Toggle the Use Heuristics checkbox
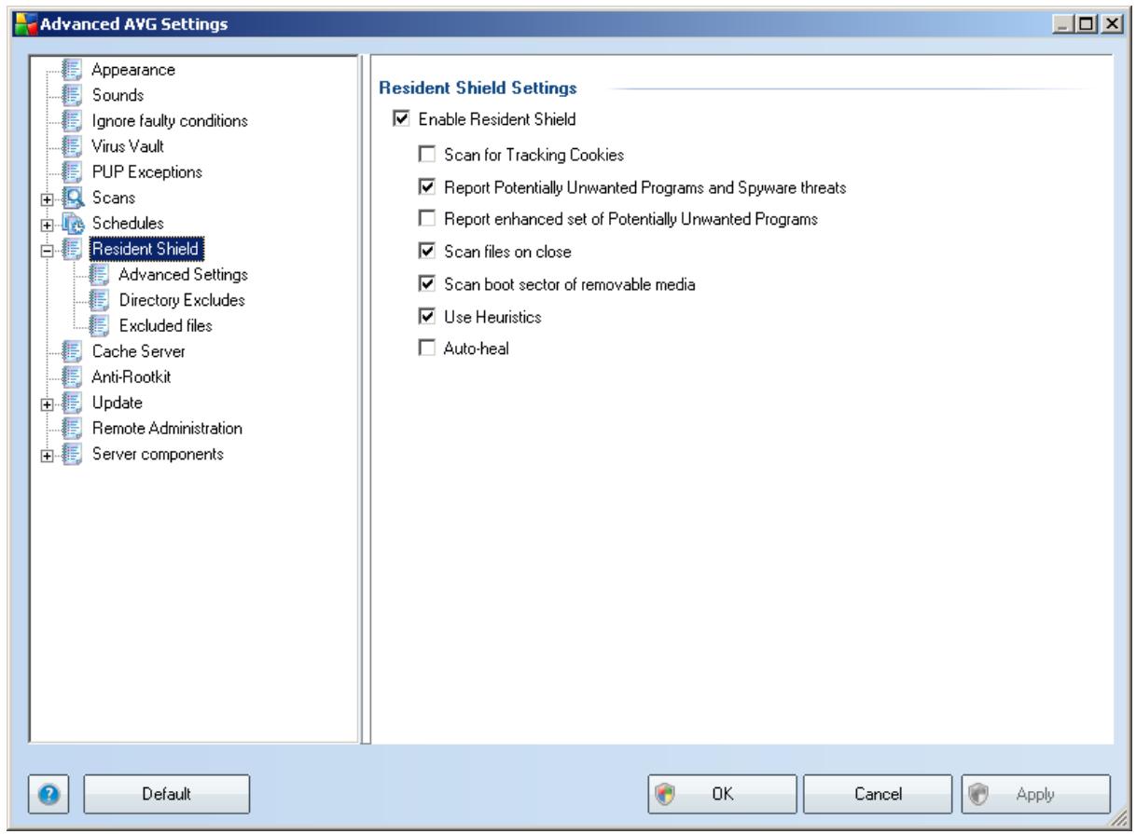Viewport: 1136px width, 834px height. (428, 318)
